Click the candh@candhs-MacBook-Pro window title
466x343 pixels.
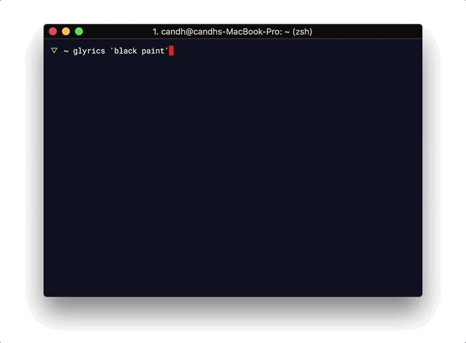click(221, 31)
